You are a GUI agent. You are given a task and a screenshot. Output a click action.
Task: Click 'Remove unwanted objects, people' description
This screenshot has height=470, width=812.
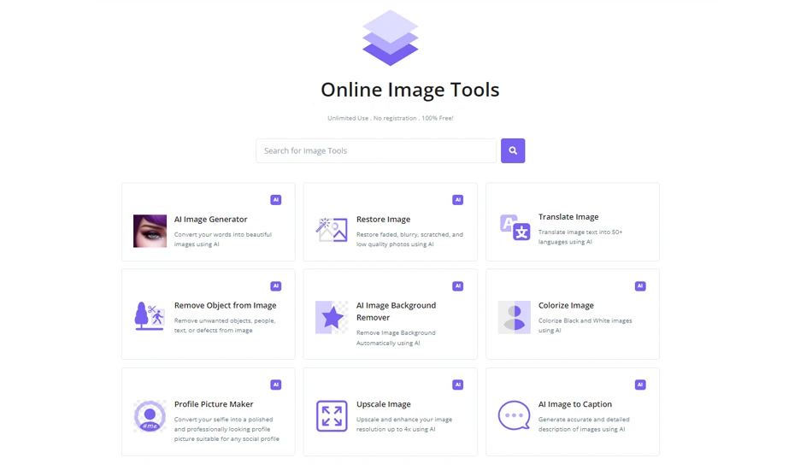[x=225, y=326]
